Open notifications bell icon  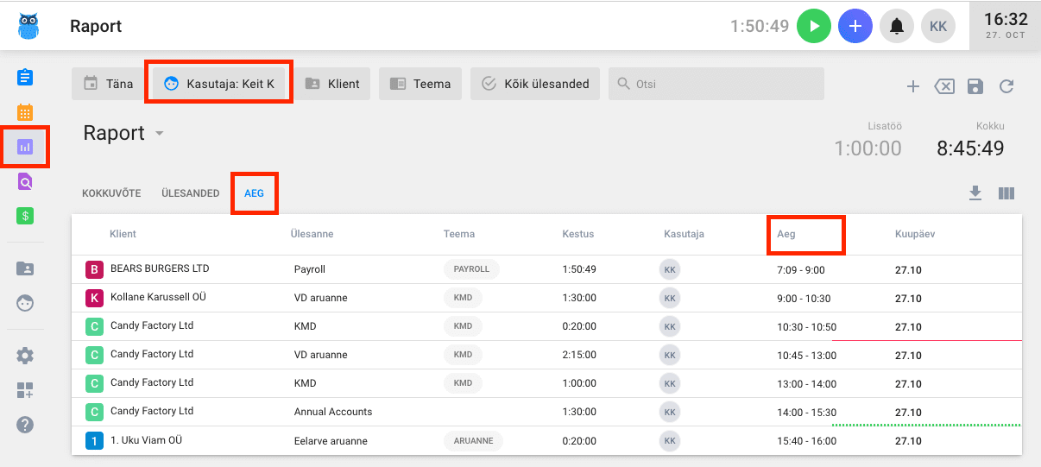pyautogui.click(x=897, y=26)
